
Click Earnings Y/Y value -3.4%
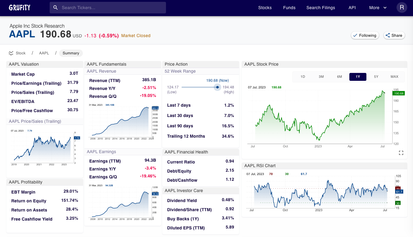(x=150, y=168)
